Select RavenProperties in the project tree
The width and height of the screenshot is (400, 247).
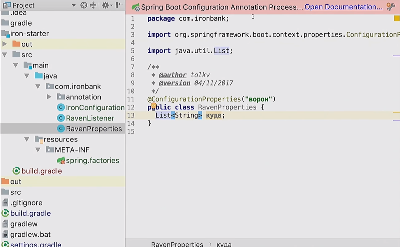click(x=94, y=129)
